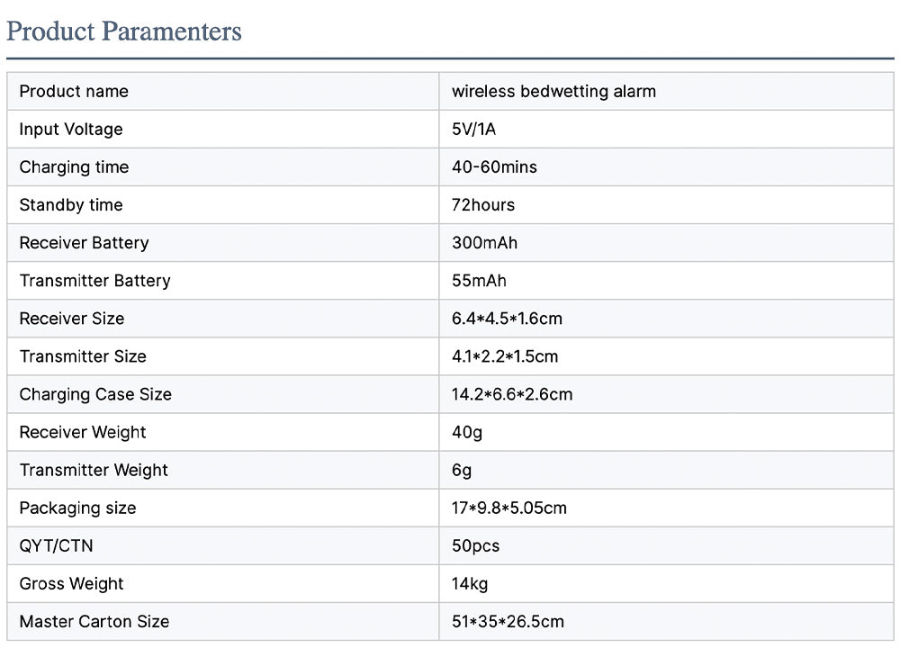Select the 40-60mins value
900x648 pixels.
point(494,167)
